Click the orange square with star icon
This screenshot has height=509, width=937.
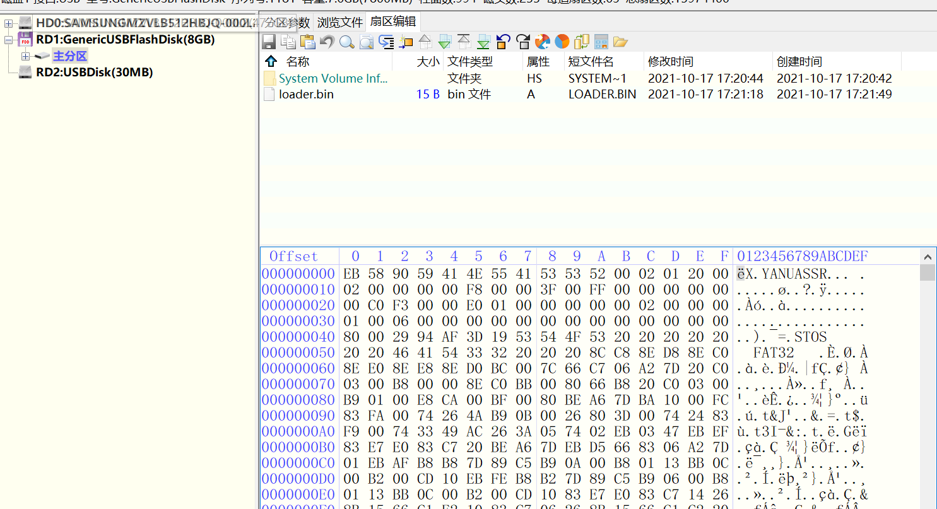(x=406, y=42)
